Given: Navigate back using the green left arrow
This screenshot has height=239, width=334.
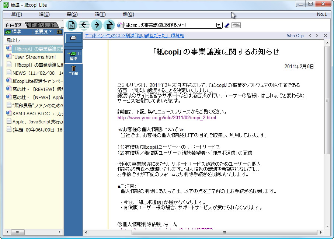Looking at the screenshot, I should [x=84, y=25].
